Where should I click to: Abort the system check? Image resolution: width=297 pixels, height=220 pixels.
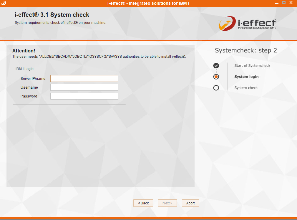click(x=190, y=203)
